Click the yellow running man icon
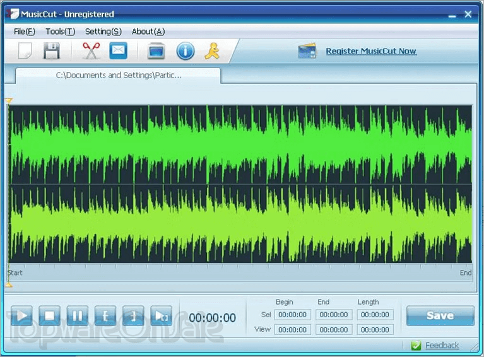The image size is (484, 357). (212, 51)
